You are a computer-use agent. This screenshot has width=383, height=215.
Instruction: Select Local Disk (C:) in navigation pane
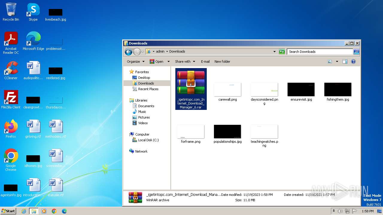(x=148, y=140)
